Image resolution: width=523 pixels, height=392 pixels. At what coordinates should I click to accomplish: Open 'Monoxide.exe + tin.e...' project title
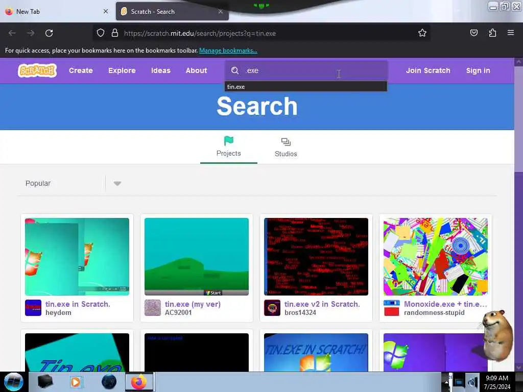(x=445, y=304)
